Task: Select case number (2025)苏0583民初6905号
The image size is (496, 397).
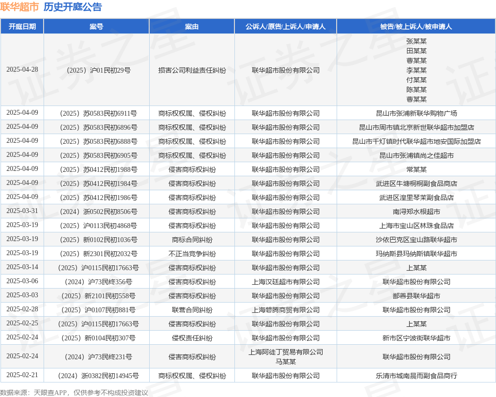Action: (99, 155)
